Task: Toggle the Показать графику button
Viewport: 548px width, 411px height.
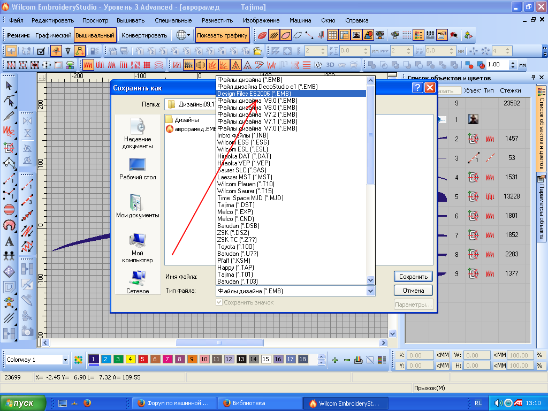Action: [x=222, y=36]
